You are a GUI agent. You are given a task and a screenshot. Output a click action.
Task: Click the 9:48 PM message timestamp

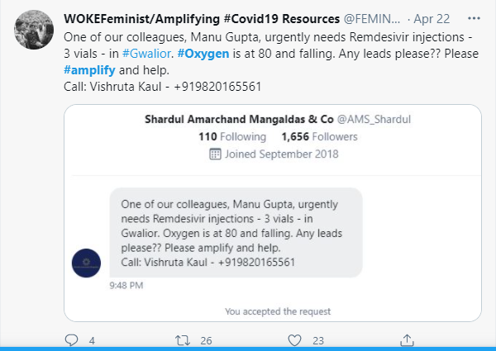coord(126,286)
